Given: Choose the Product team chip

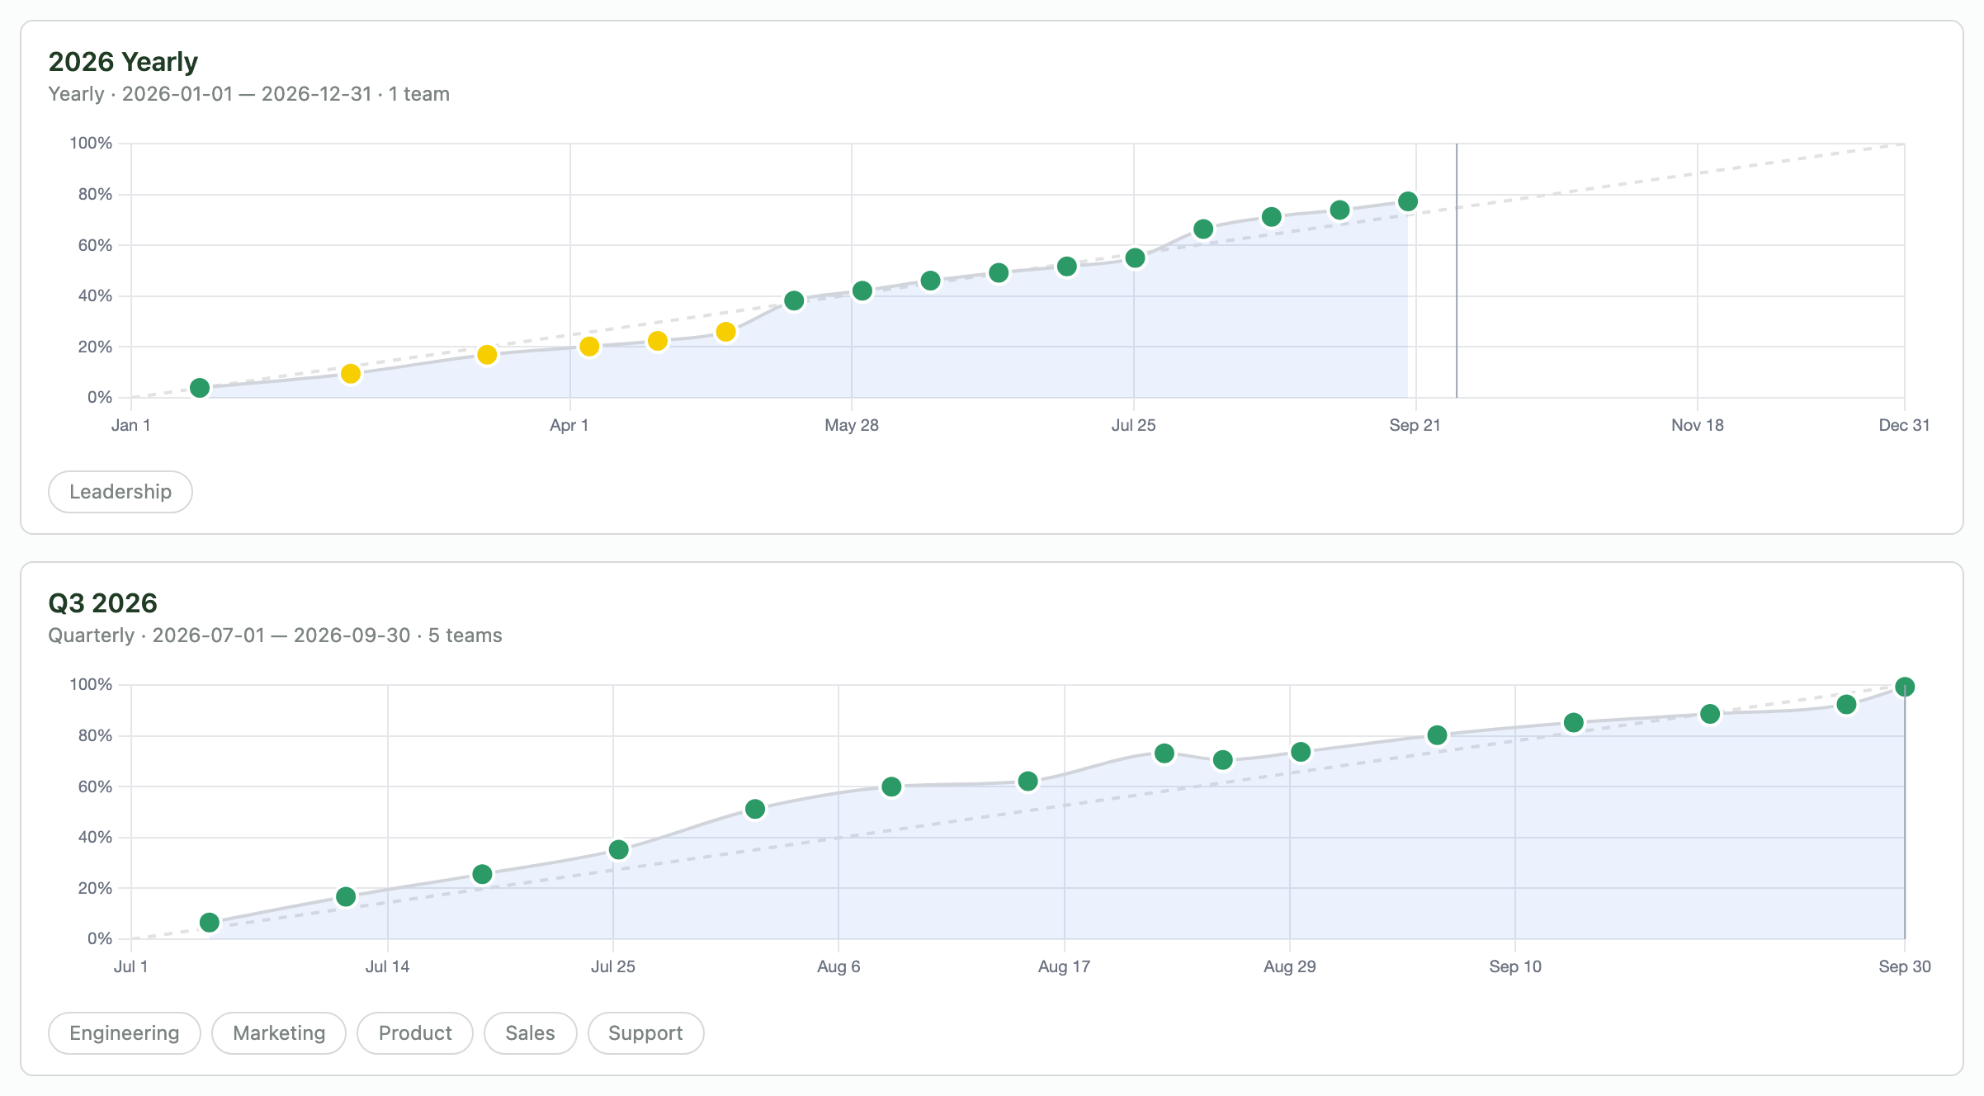Looking at the screenshot, I should pos(415,1033).
